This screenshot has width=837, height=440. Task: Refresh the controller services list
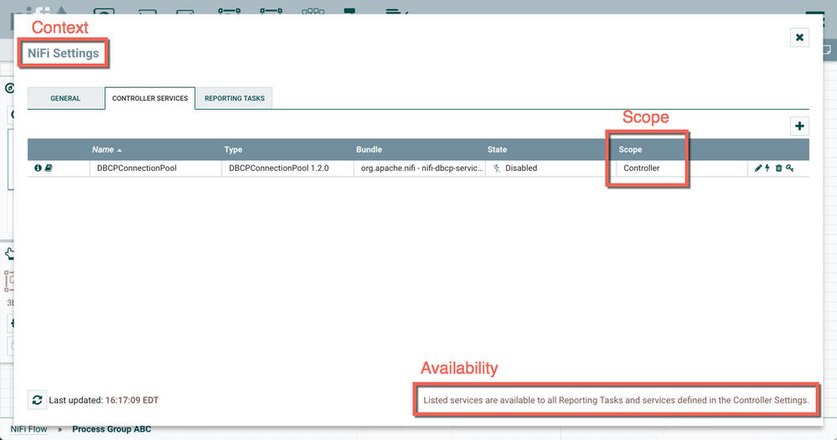(x=37, y=400)
